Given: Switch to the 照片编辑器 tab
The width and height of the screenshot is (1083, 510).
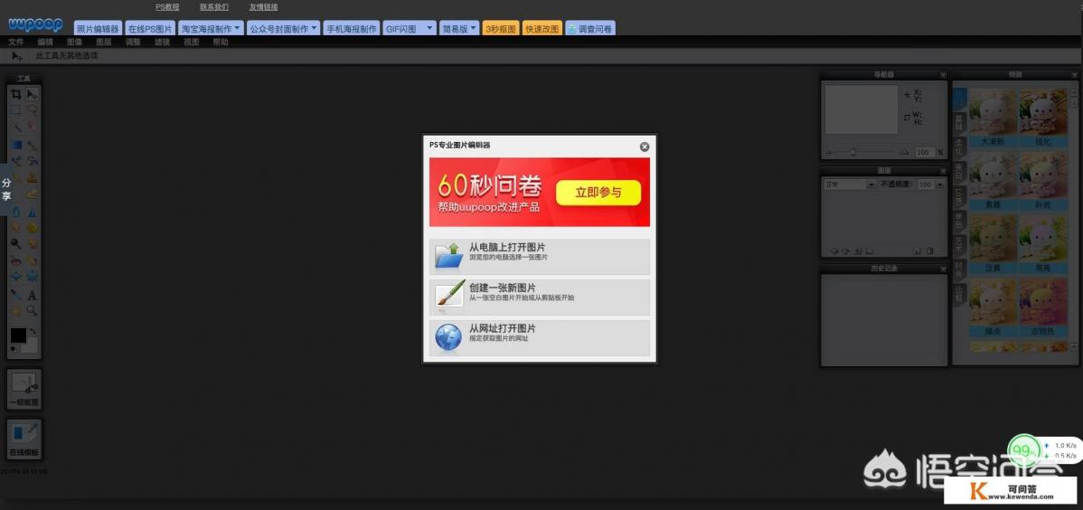Looking at the screenshot, I should point(98,28).
